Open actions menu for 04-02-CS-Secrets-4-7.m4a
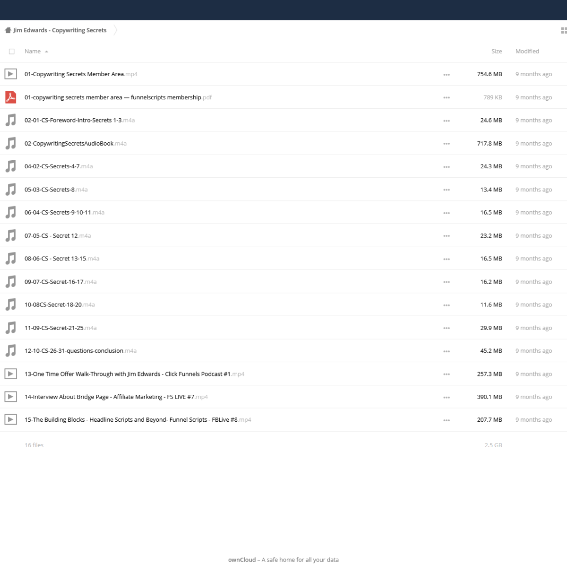 (447, 167)
